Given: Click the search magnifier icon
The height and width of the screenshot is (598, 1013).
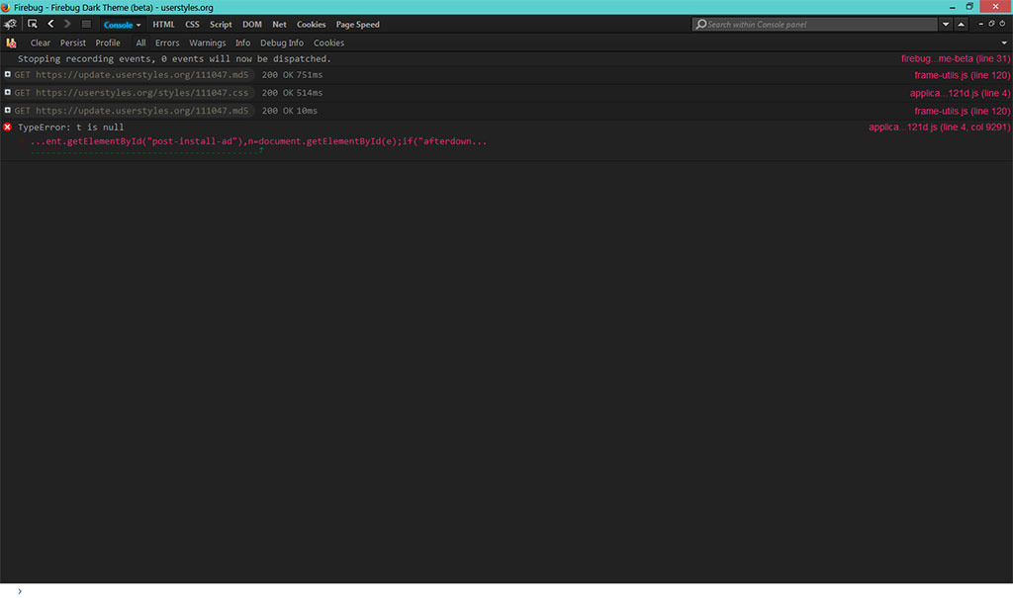Looking at the screenshot, I should pyautogui.click(x=701, y=25).
